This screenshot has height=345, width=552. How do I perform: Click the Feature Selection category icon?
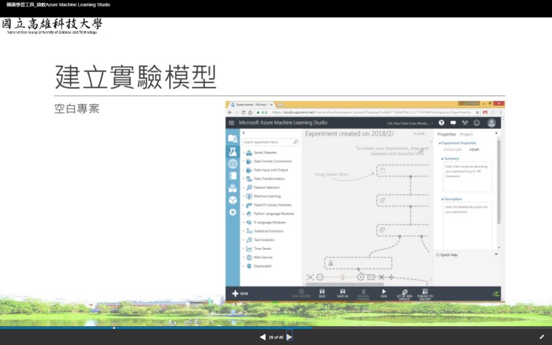tap(249, 187)
